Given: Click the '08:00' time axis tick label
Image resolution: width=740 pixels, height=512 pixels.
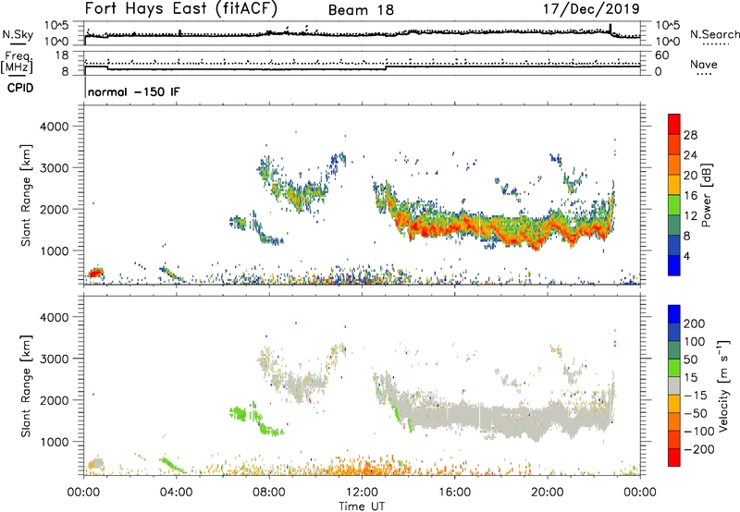Looking at the screenshot, I should (269, 493).
